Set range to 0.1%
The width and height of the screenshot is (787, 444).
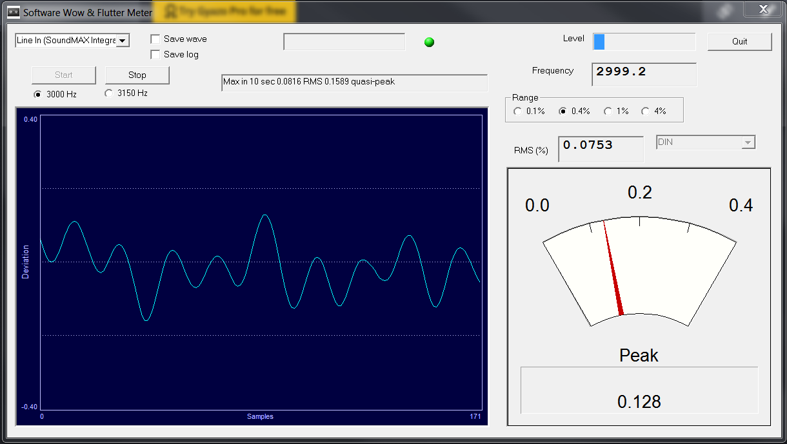tap(518, 111)
